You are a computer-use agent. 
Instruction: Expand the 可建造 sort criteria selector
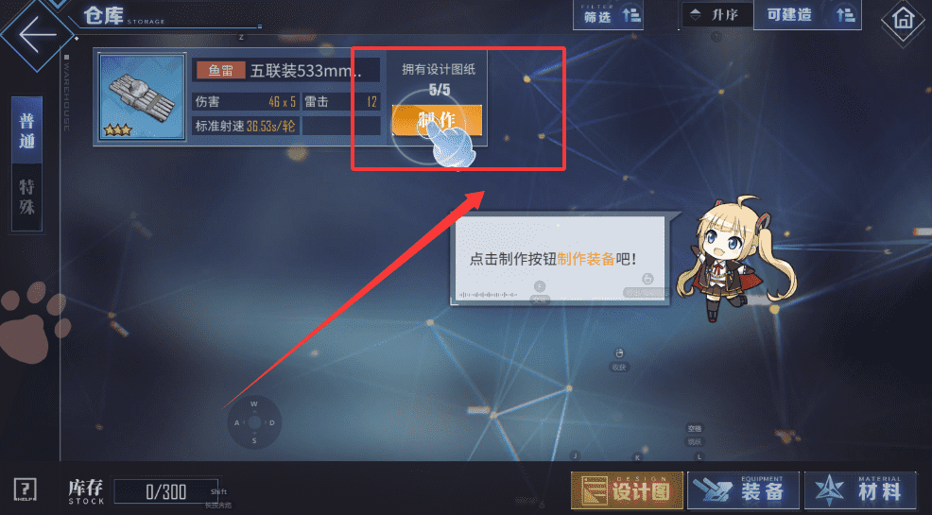[x=807, y=15]
